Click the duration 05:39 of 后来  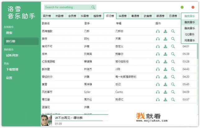click(186, 54)
